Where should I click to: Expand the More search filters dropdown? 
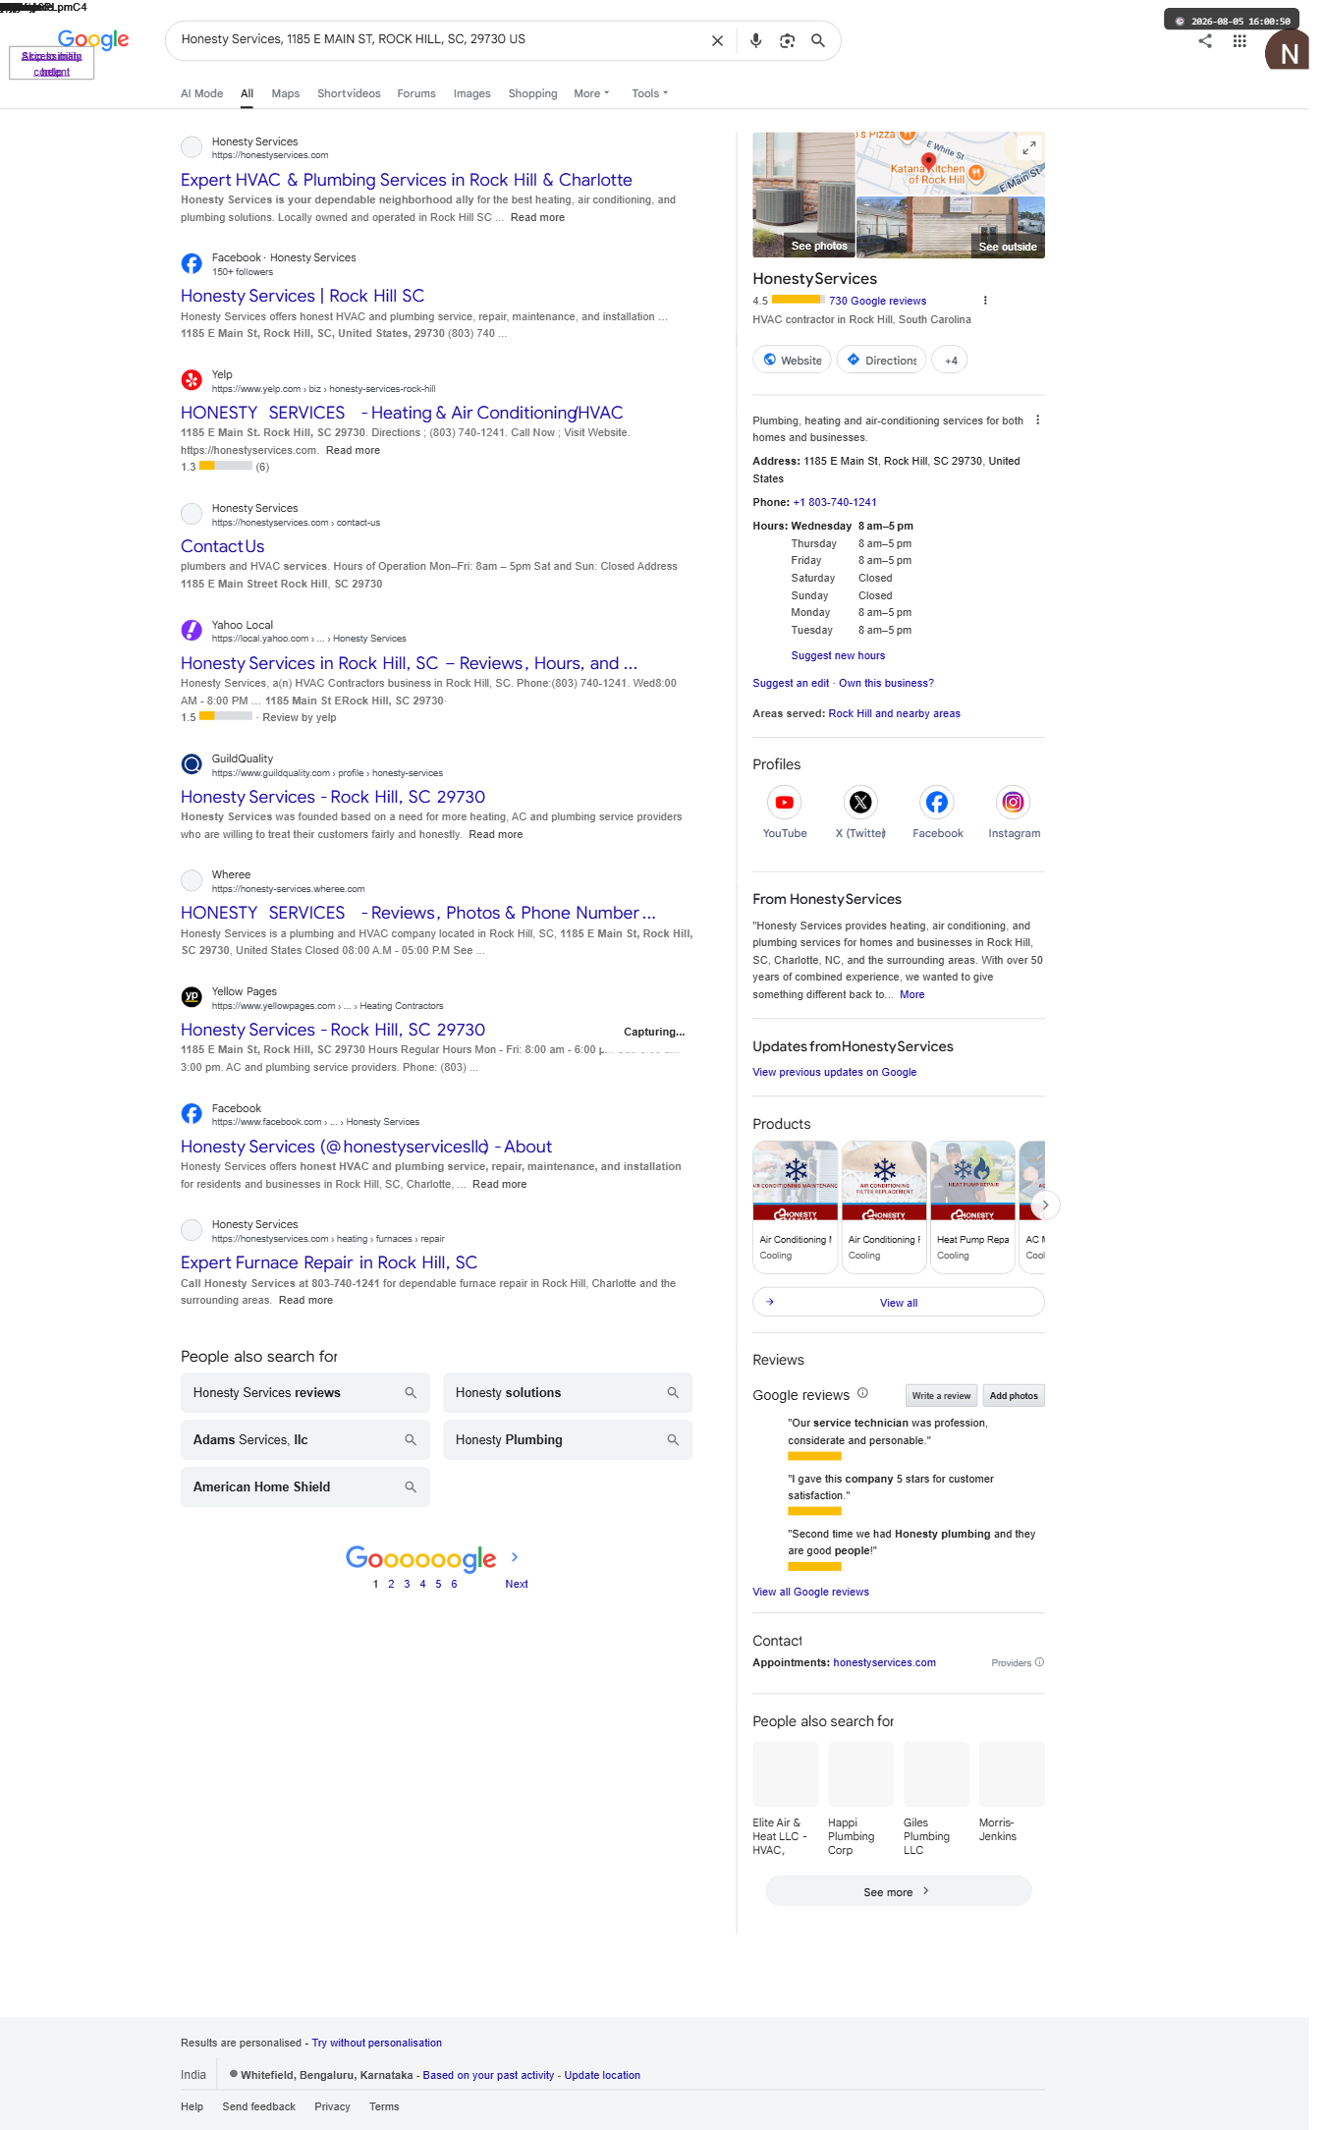[591, 94]
